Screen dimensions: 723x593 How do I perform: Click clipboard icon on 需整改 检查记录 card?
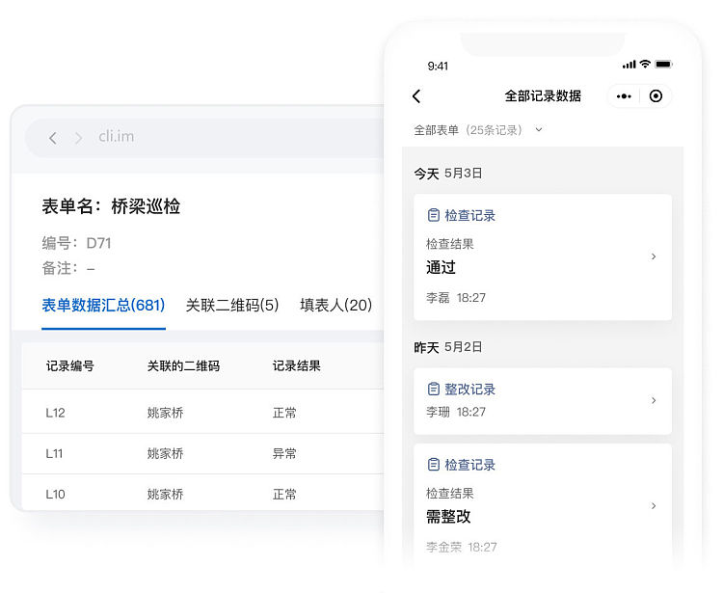pos(433,465)
